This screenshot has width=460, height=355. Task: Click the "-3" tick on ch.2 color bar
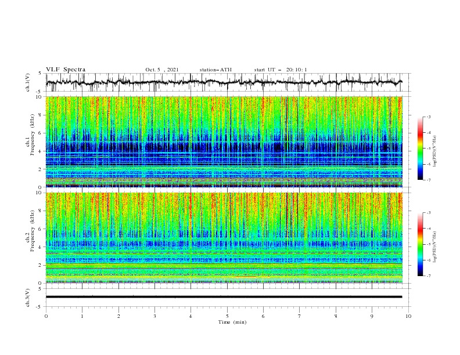[x=428, y=213]
